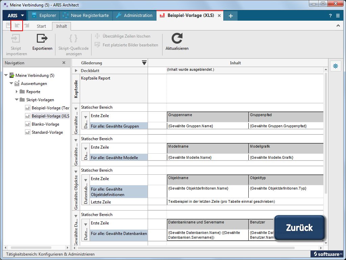Click the 'Datenbankname und Servername' header cell

click(208, 224)
